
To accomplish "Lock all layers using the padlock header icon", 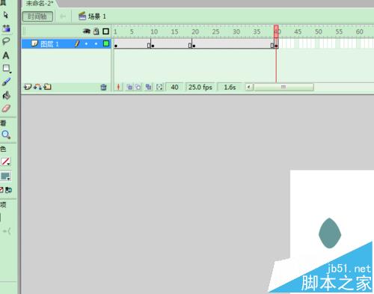I will pos(96,31).
